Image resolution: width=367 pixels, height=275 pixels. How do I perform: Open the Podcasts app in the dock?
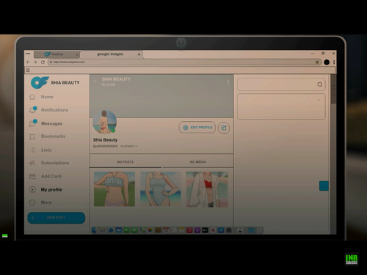[x=197, y=230]
